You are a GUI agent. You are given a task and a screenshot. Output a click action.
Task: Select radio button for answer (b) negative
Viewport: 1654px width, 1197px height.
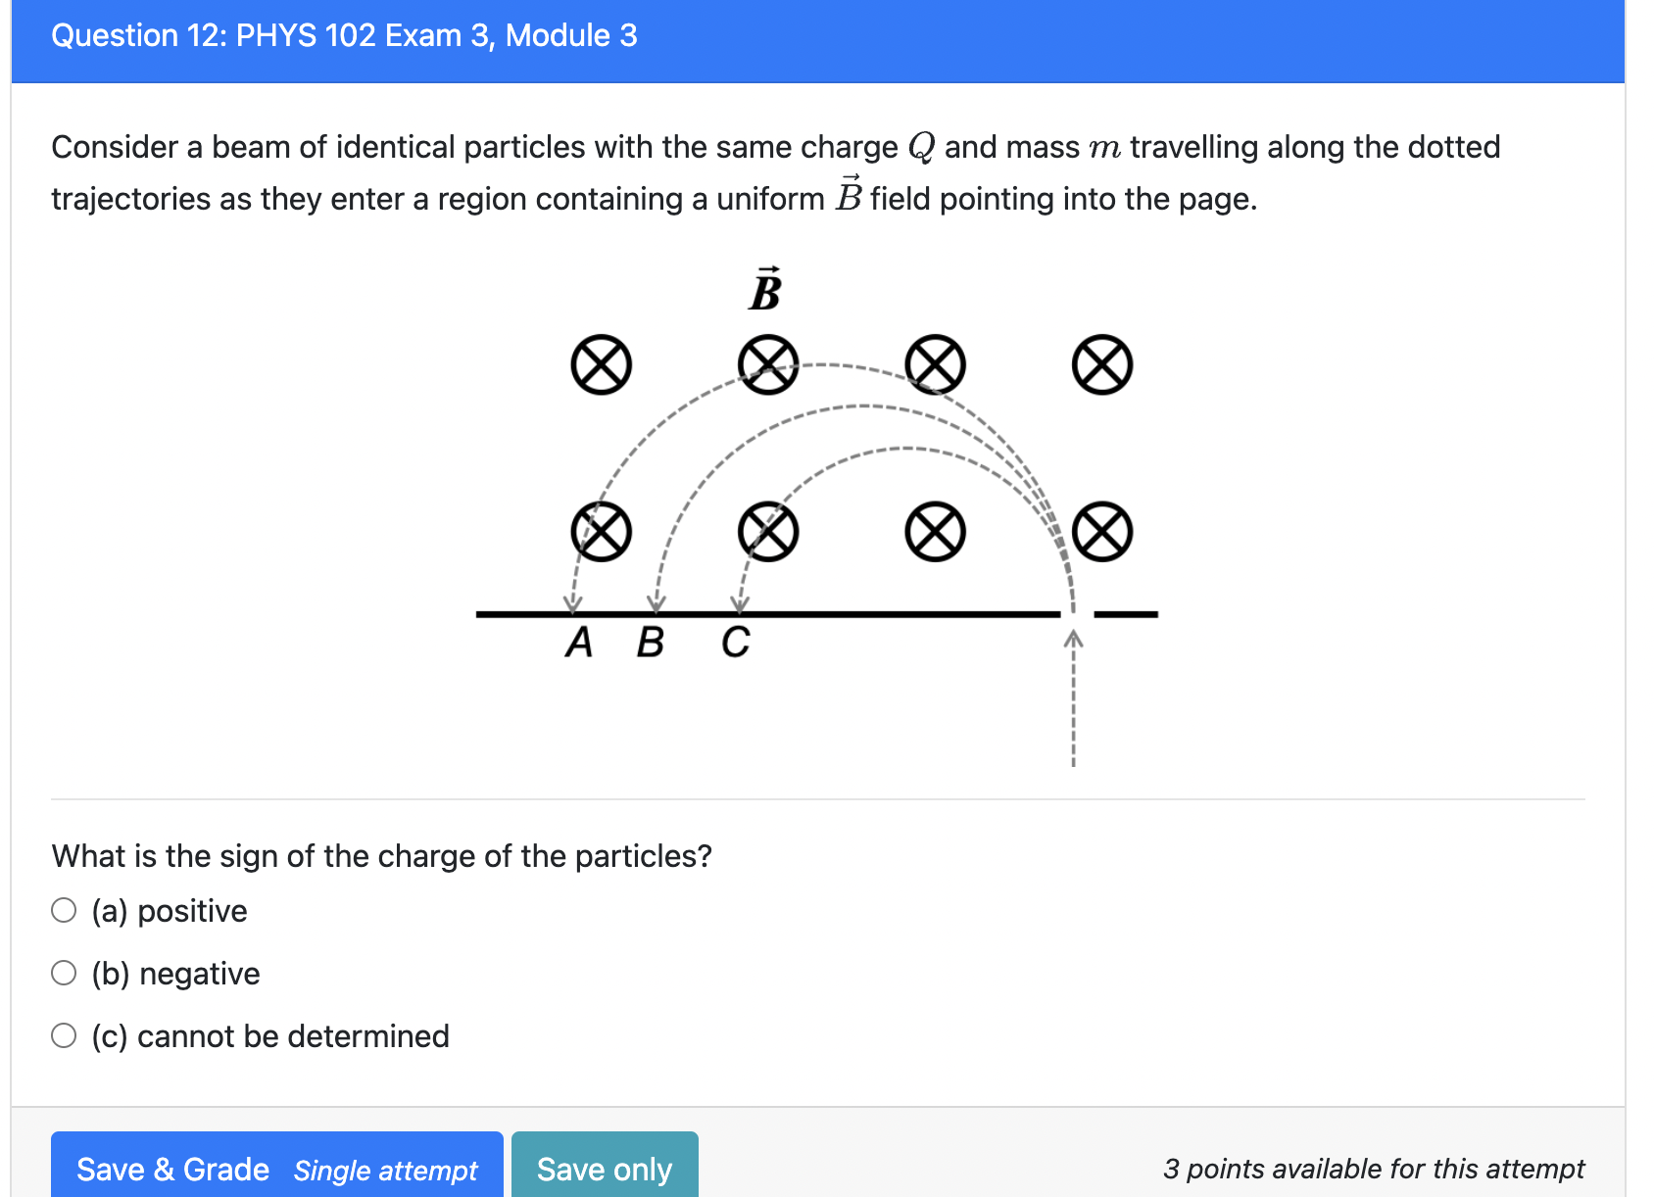click(64, 972)
